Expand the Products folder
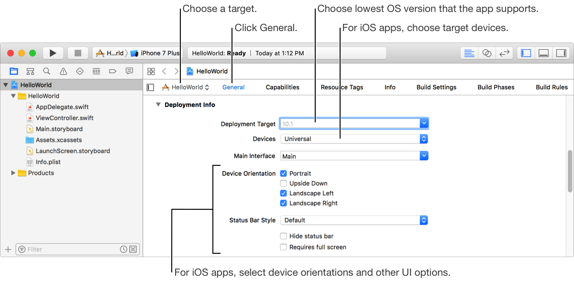The height and width of the screenshot is (281, 574). 13,173
